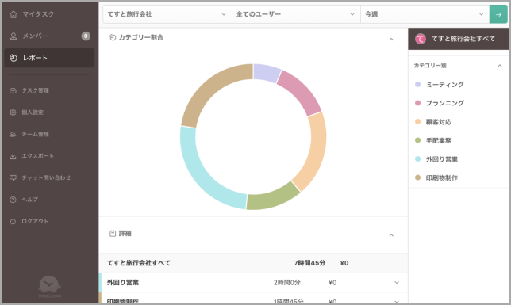Click the メンバー person icon
This screenshot has width=511, height=305.
click(13, 36)
